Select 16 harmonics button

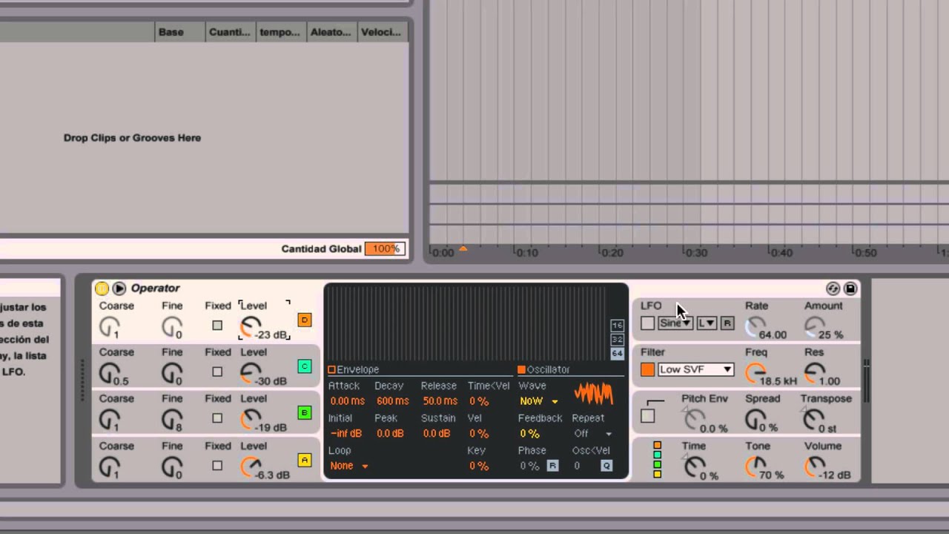(617, 326)
